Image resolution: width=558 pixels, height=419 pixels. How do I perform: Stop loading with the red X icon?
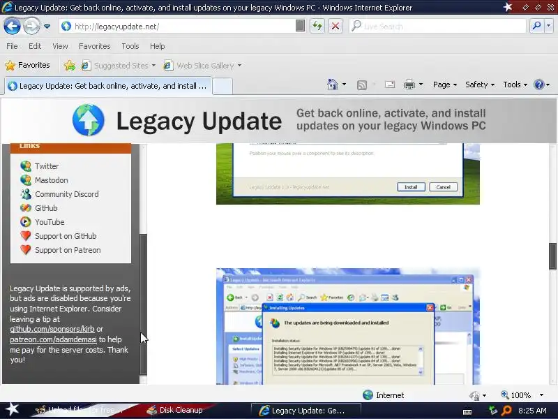[x=335, y=26]
